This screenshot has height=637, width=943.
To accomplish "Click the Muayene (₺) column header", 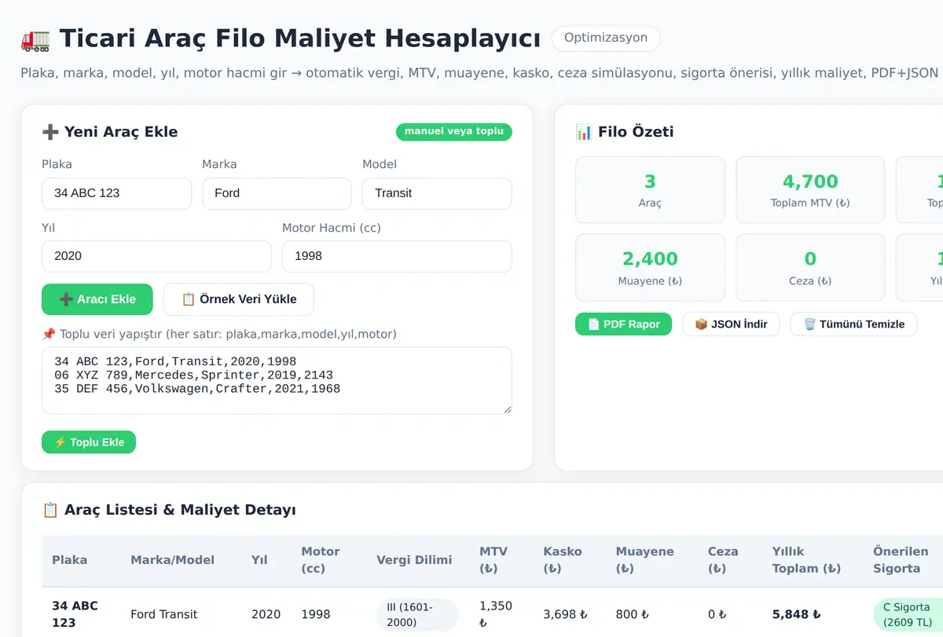I will pos(645,560).
